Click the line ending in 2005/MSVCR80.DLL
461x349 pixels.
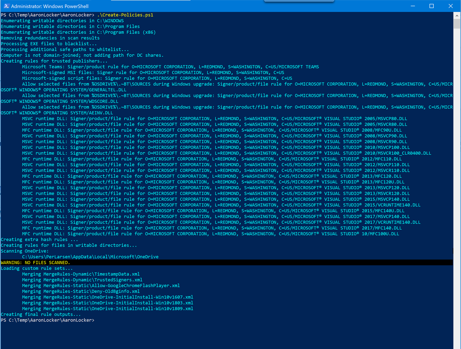214,124
